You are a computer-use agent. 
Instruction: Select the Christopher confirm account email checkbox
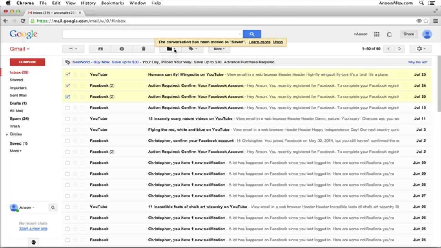tap(68, 141)
